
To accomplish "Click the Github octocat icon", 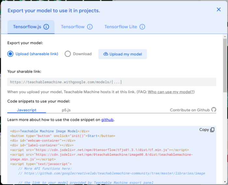I will (214, 110).
